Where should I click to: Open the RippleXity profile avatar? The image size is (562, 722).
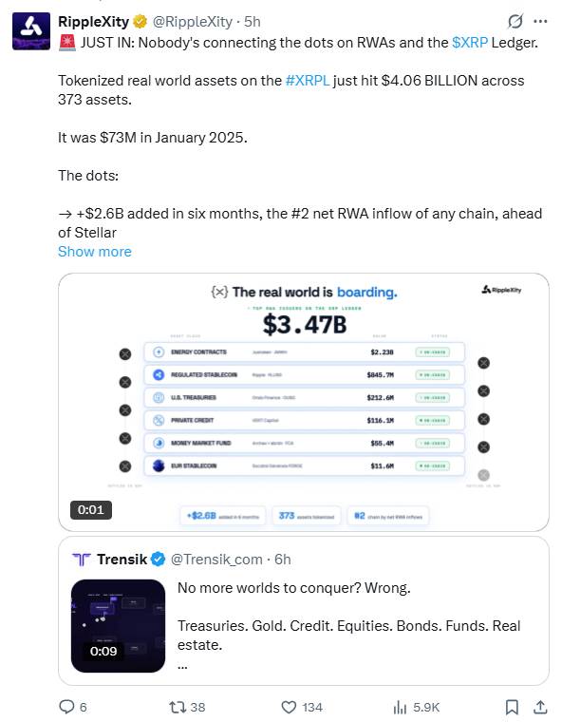(x=30, y=30)
